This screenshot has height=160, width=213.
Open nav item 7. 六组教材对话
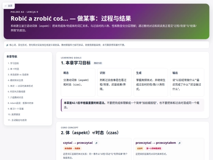point(15,98)
